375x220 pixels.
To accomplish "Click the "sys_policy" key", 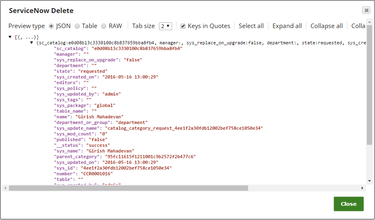I will (70, 89).
